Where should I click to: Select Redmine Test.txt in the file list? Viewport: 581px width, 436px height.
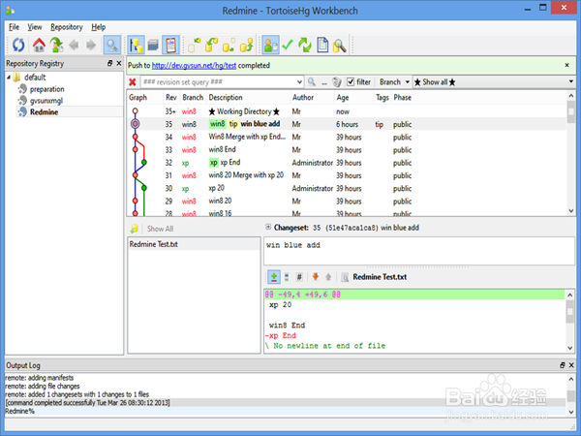[x=194, y=244]
